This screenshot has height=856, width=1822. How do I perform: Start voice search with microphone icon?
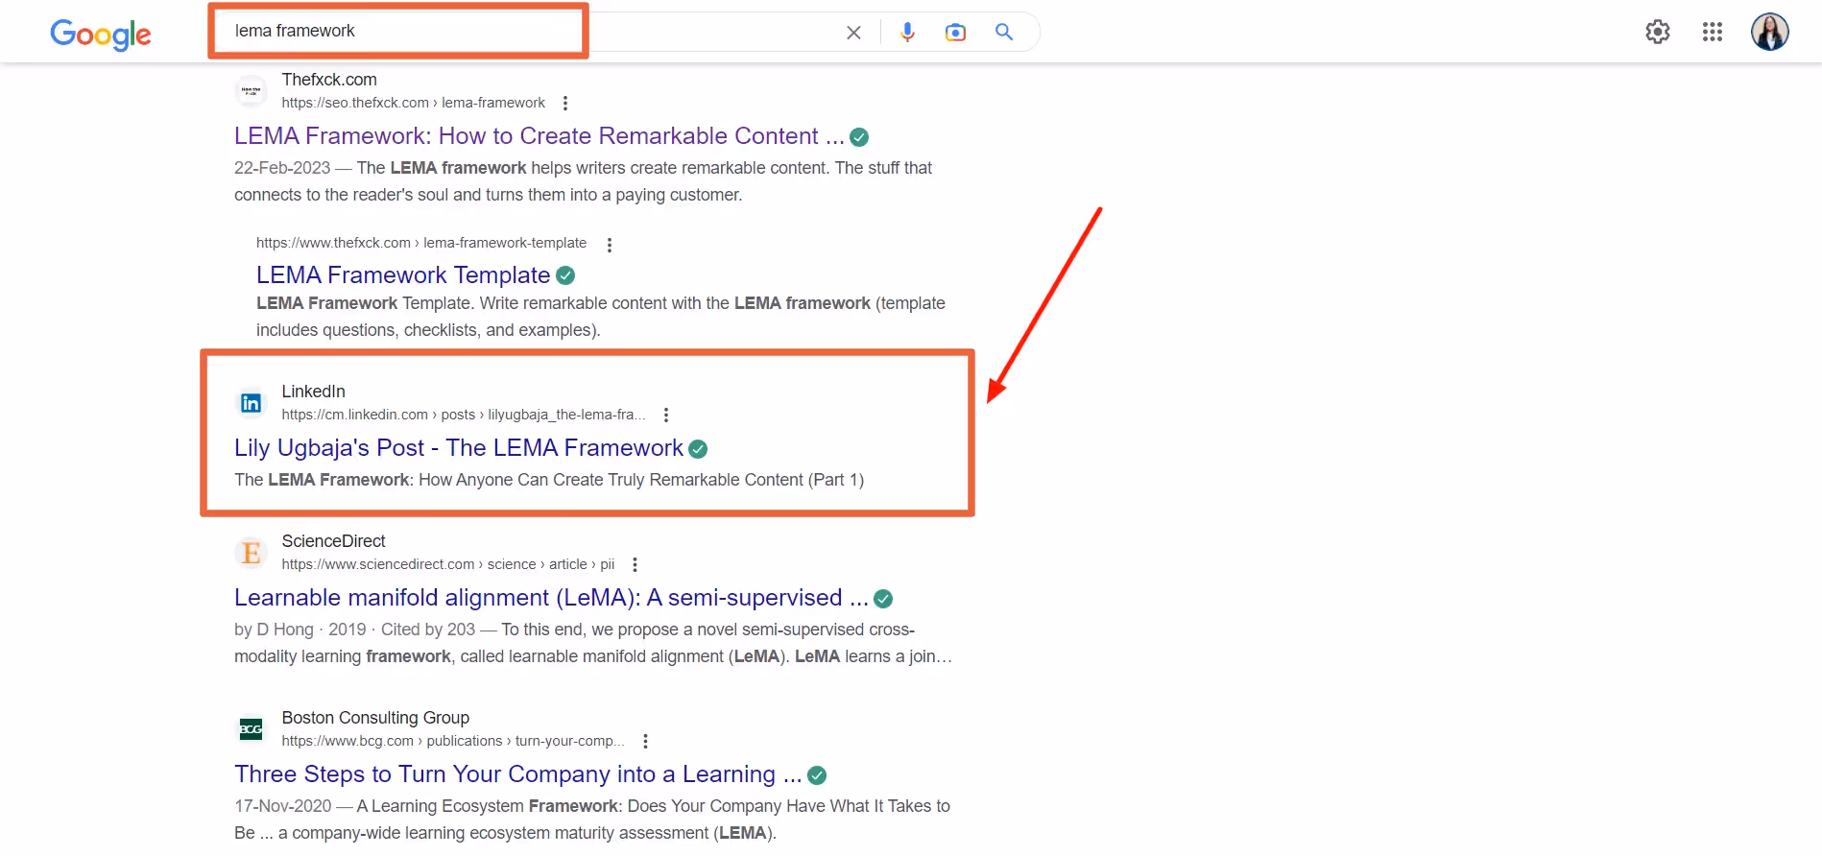pyautogui.click(x=907, y=33)
